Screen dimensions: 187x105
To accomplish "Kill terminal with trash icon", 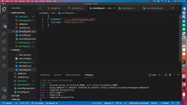I will click(170, 75).
